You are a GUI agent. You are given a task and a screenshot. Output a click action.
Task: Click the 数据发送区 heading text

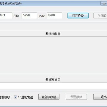pos(53,80)
